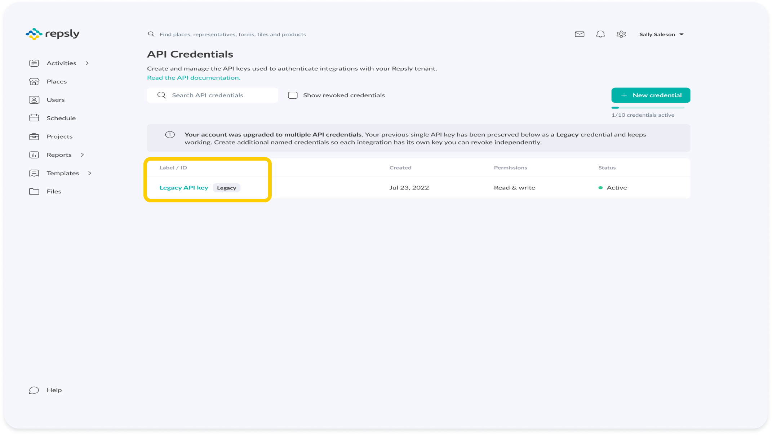Image resolution: width=772 pixels, height=435 pixels.
Task: Enable Show revoked credentials checkbox
Action: 293,95
